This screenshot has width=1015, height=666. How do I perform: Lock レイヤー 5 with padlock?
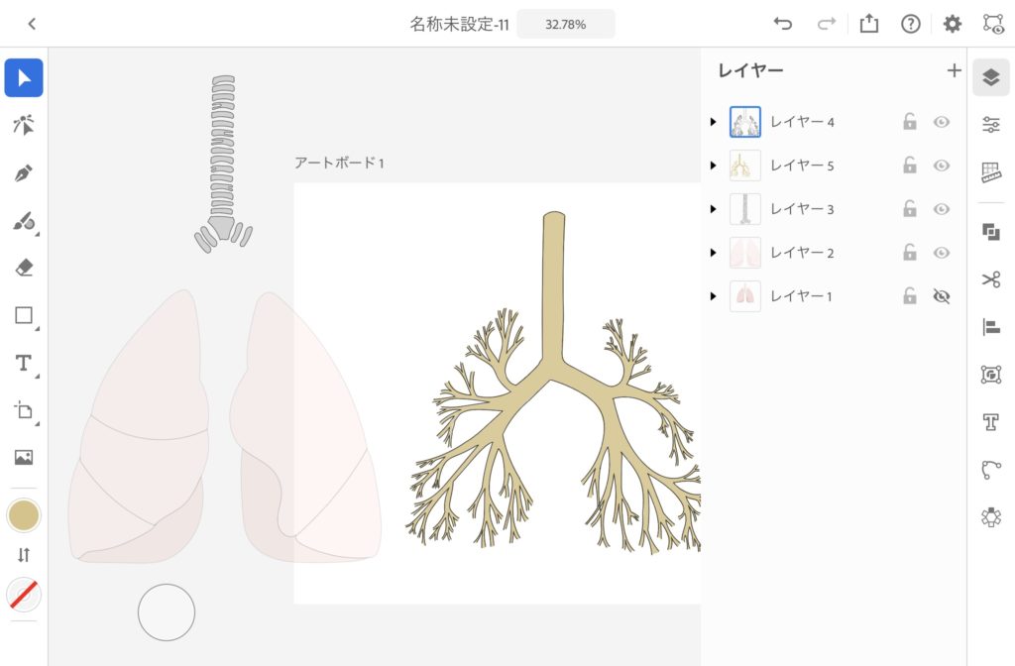(x=910, y=165)
